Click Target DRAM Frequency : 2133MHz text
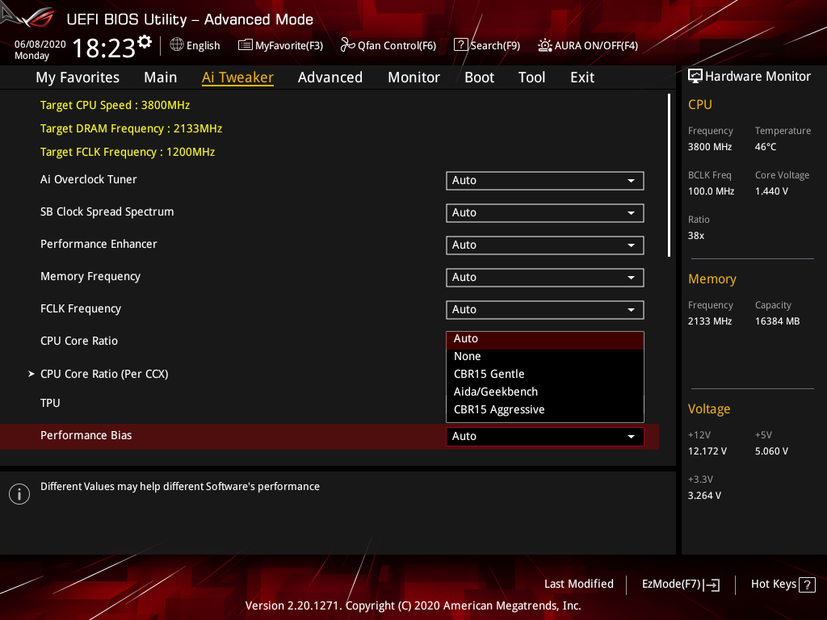The height and width of the screenshot is (620, 827). tap(132, 128)
